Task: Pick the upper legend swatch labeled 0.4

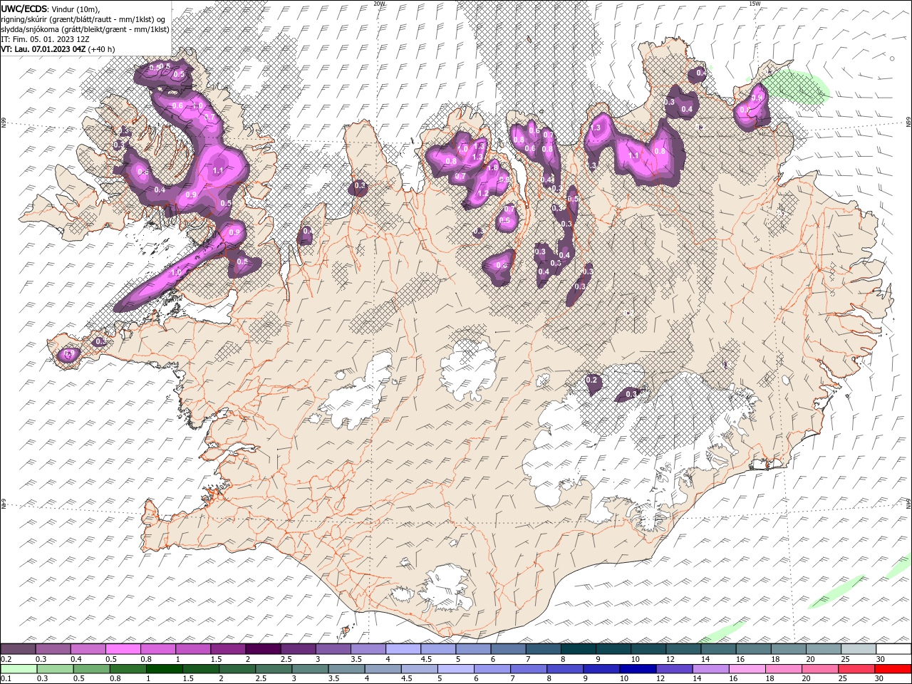Action: [88, 649]
